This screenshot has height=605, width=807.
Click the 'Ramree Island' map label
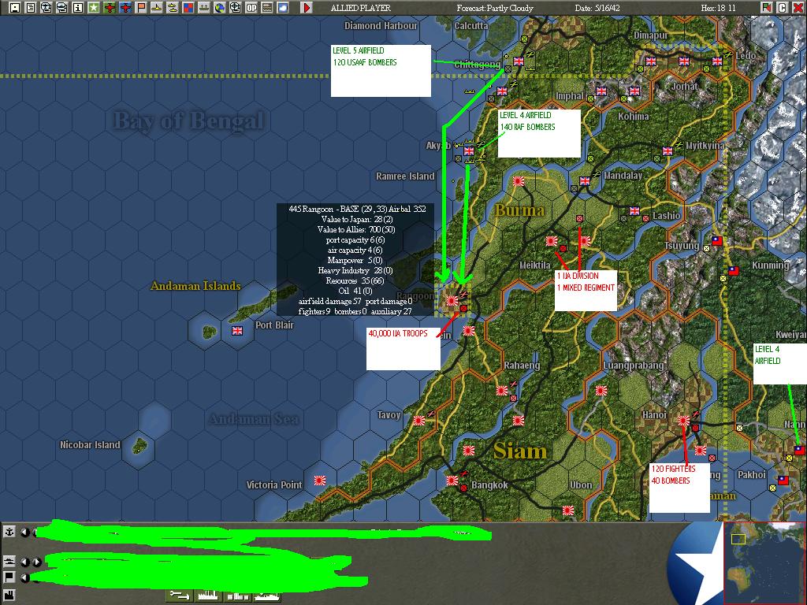405,176
